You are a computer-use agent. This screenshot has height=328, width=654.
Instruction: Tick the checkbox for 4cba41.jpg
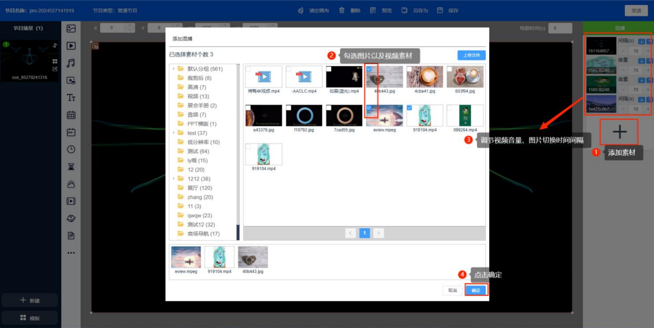pos(409,69)
